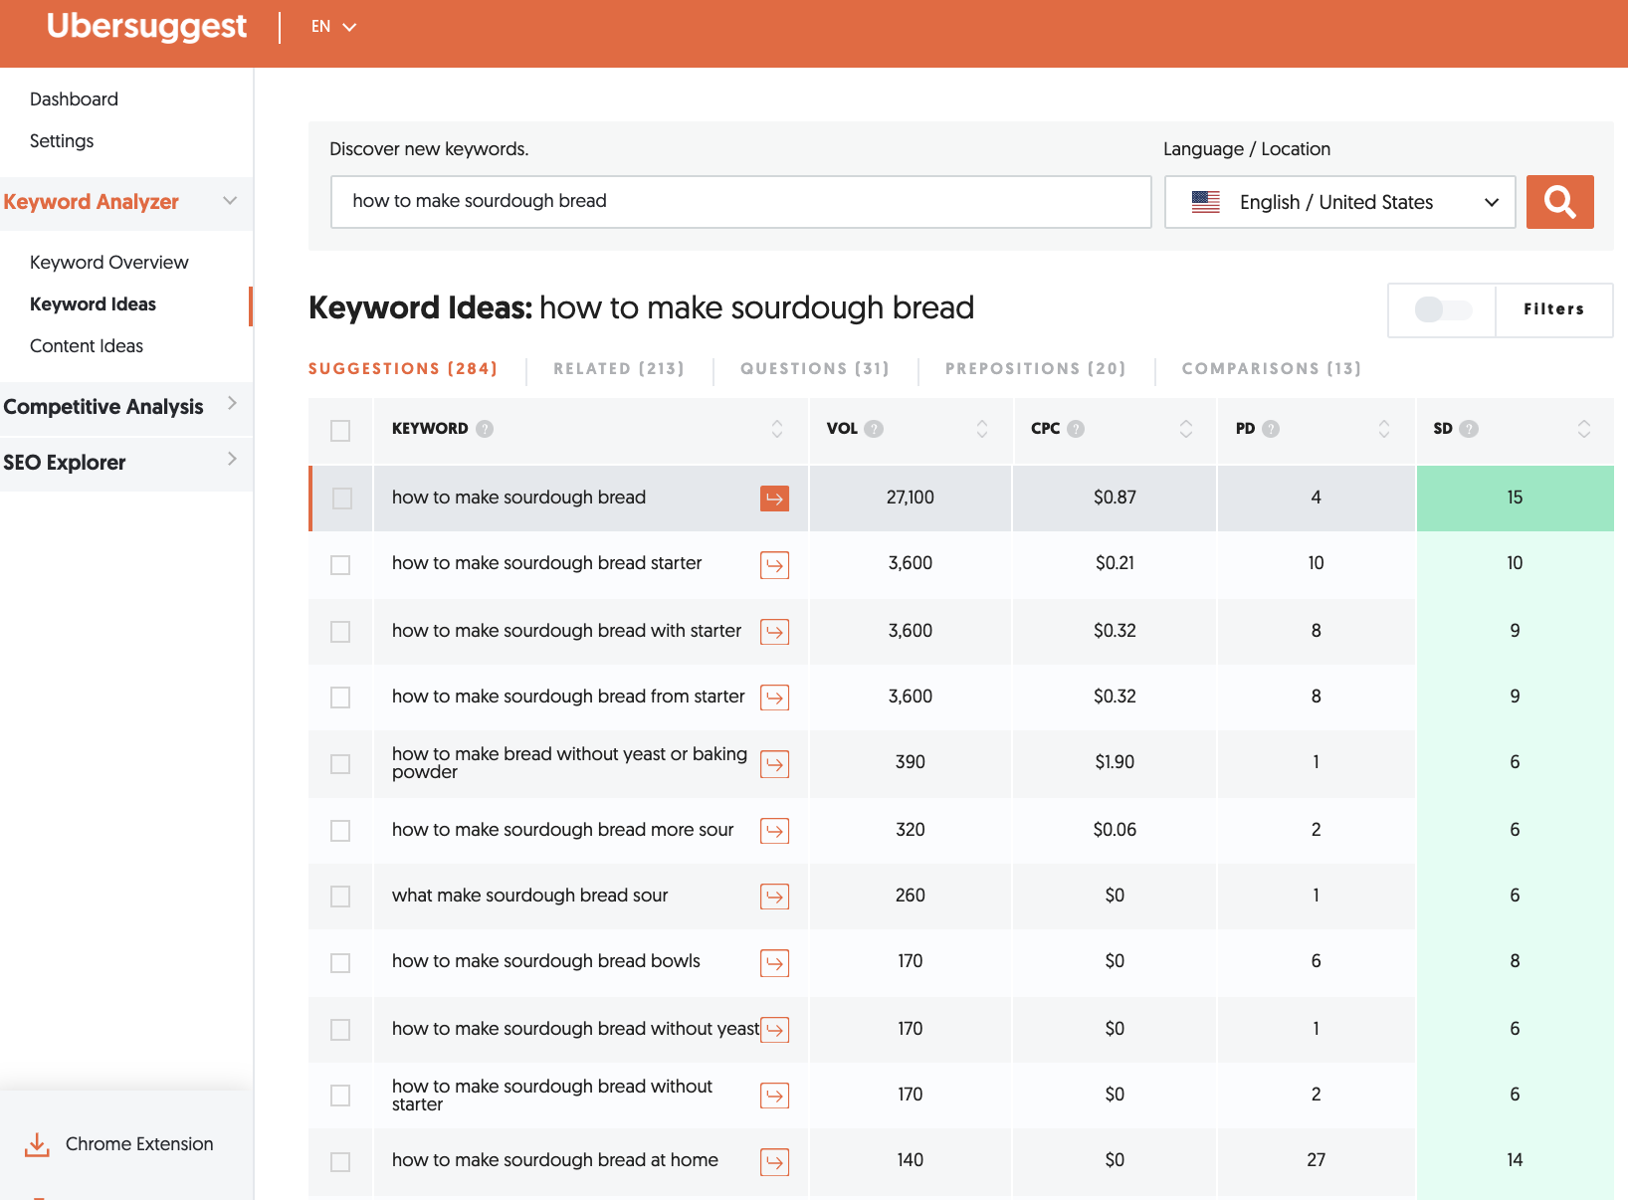Image resolution: width=1628 pixels, height=1200 pixels.
Task: Open Content Ideas in sidebar
Action: coord(87,346)
